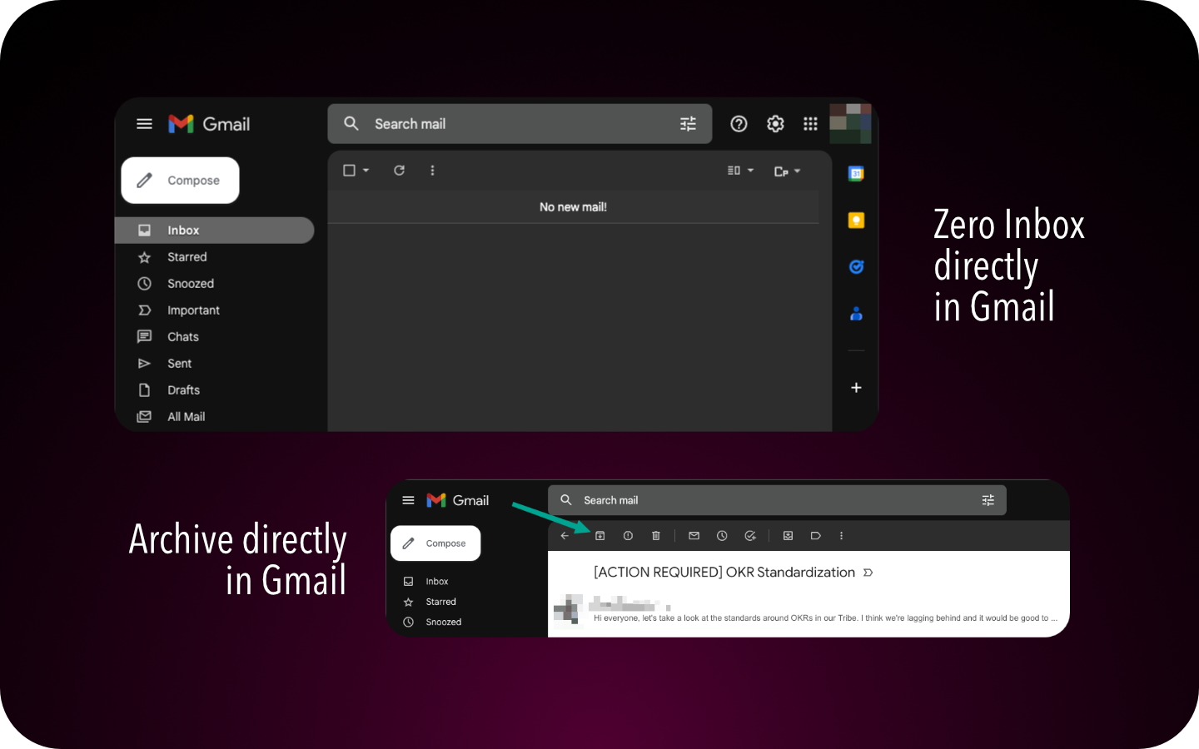
Task: Apply a label to the email
Action: [x=816, y=536]
